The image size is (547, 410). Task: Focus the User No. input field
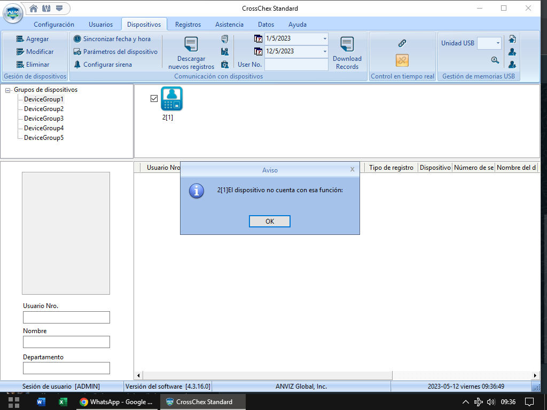point(296,65)
